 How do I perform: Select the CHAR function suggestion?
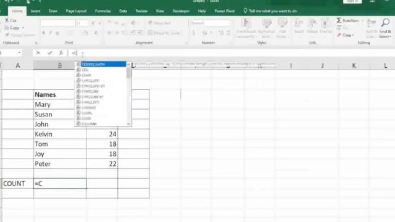click(101, 75)
